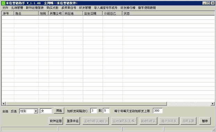Click the filter value field containing 女
This screenshot has width=216, height=132.
pyautogui.click(x=46, y=111)
